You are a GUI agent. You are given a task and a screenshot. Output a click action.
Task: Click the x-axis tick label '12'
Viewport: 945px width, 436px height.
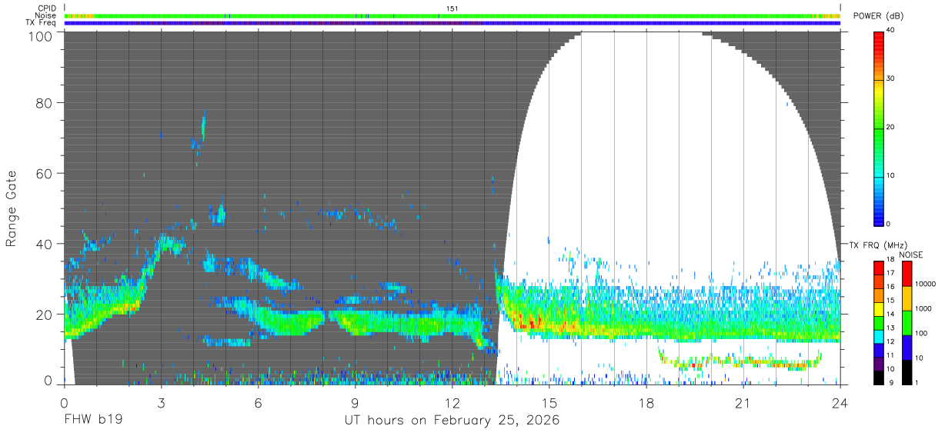(x=452, y=403)
